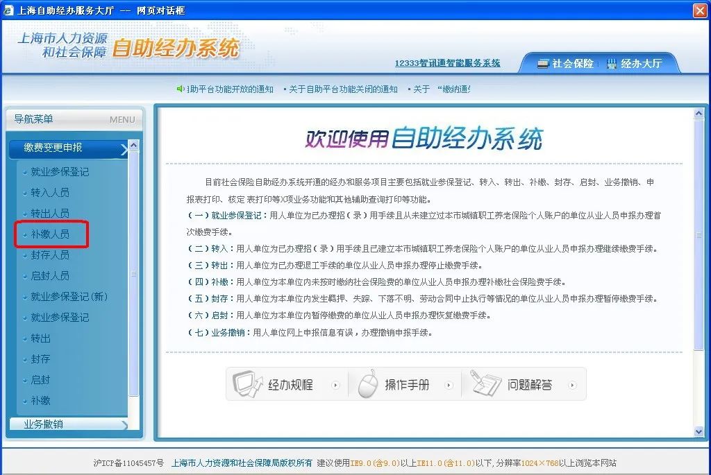Expand the 业务撤销 menu section
This screenshot has width=711, height=475.
point(68,424)
